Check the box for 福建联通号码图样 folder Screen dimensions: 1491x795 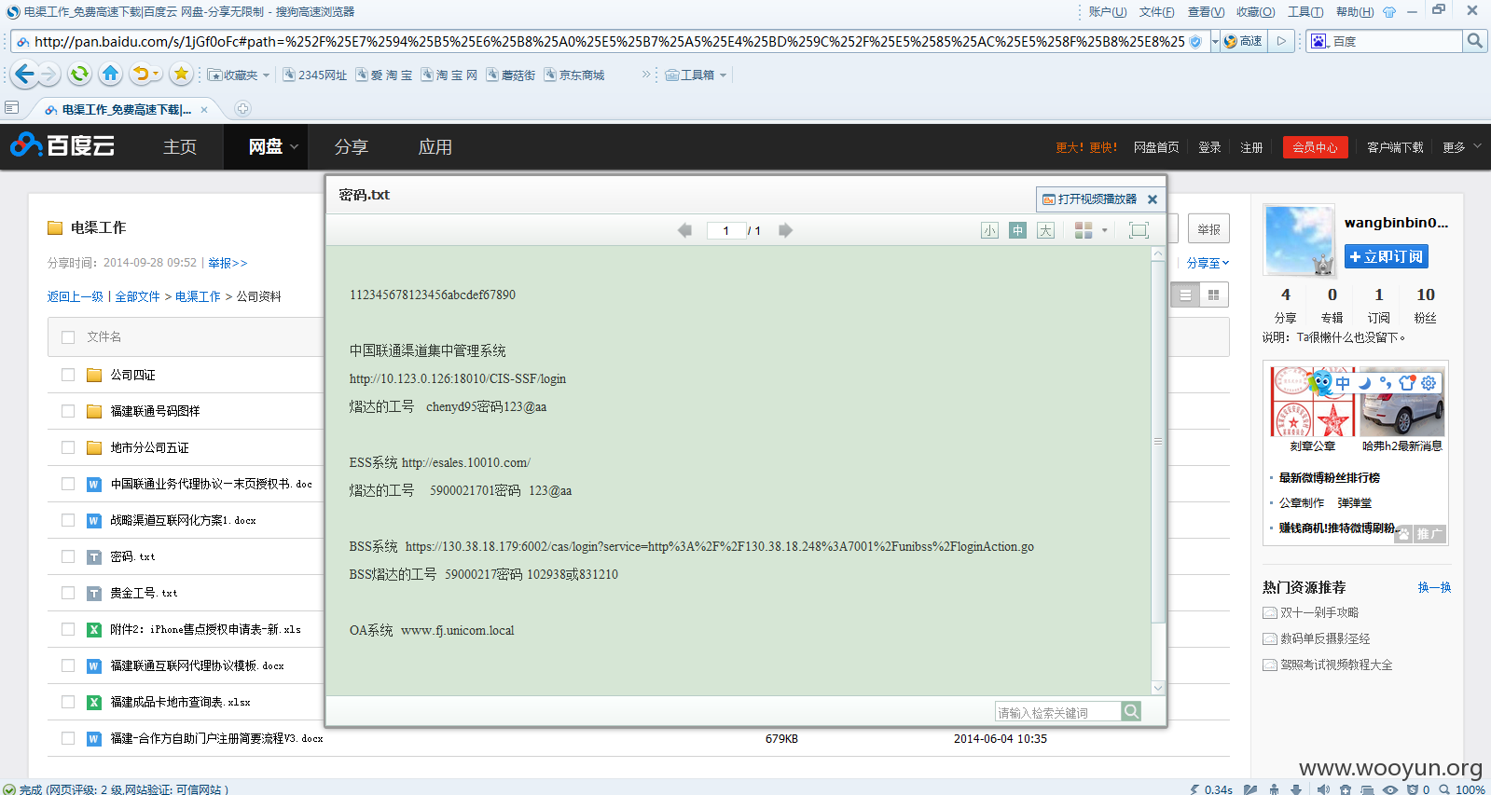pos(68,411)
